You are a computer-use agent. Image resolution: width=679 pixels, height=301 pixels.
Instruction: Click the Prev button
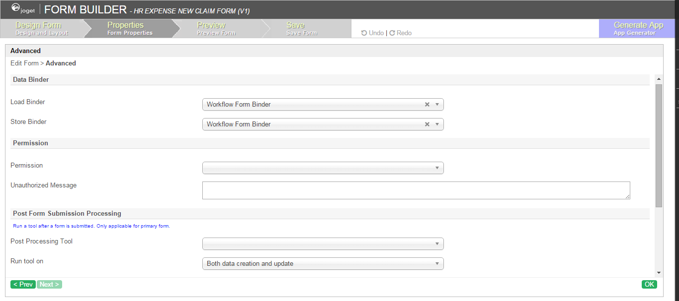tap(23, 285)
